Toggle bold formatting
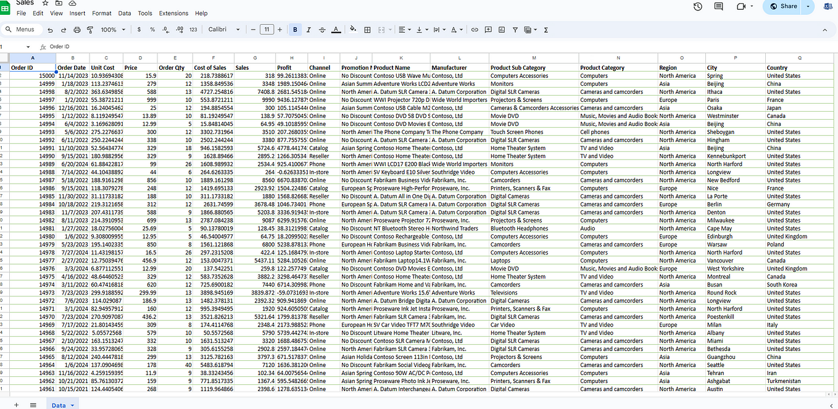The height and width of the screenshot is (409, 838). [296, 30]
